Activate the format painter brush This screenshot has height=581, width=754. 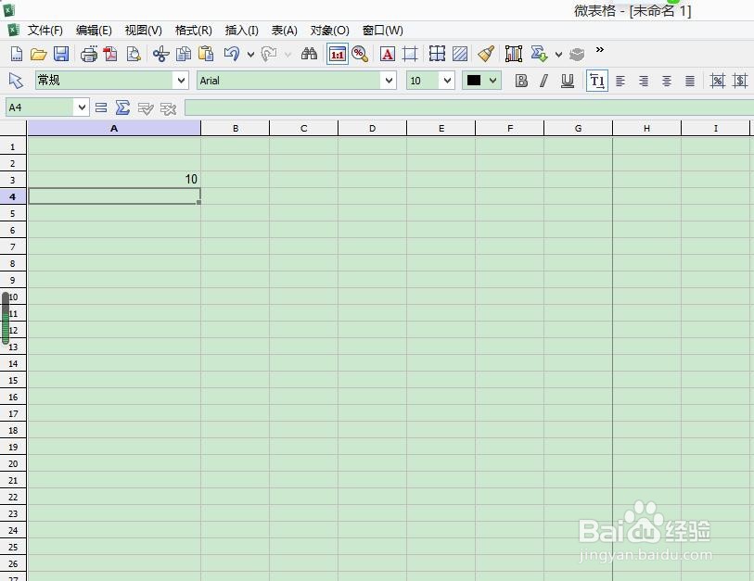(486, 54)
